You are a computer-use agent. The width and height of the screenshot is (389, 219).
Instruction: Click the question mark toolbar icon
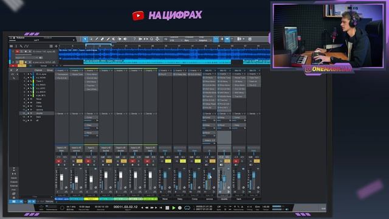(134, 39)
